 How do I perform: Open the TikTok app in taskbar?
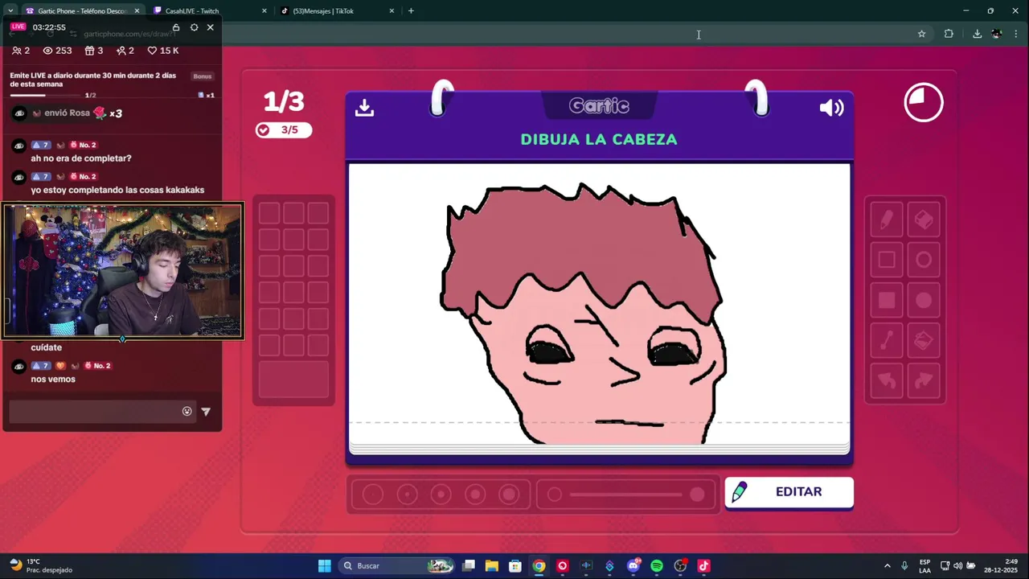(x=703, y=565)
